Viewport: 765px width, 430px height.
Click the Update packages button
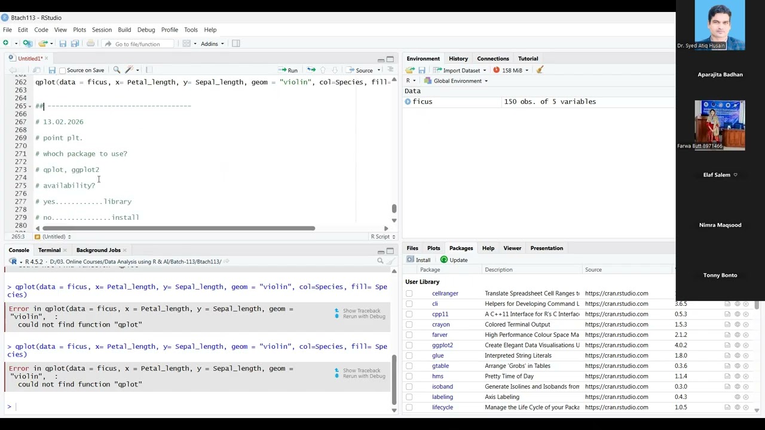[454, 260]
